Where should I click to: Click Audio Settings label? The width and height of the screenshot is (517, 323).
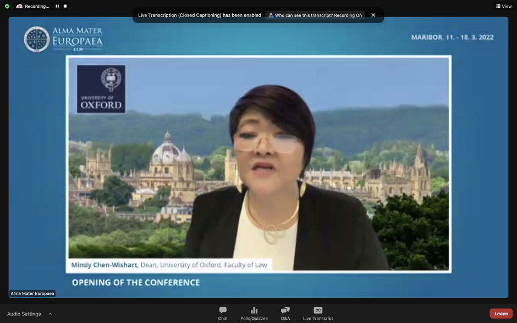24,314
